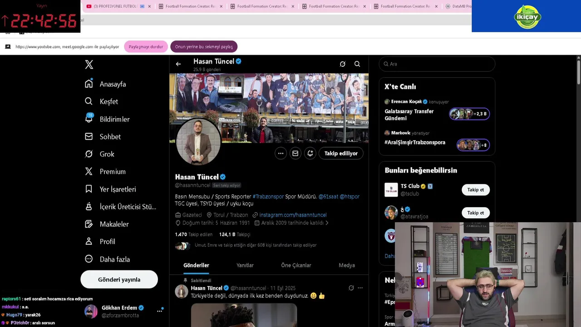Open account switcher ellipsis for Gökhan Erdem

[160, 311]
